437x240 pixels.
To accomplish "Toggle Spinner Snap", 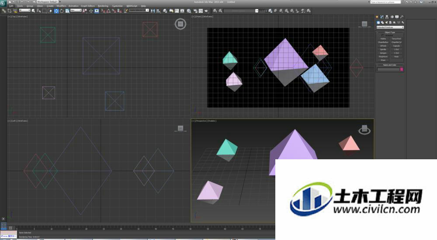I will pos(119,11).
